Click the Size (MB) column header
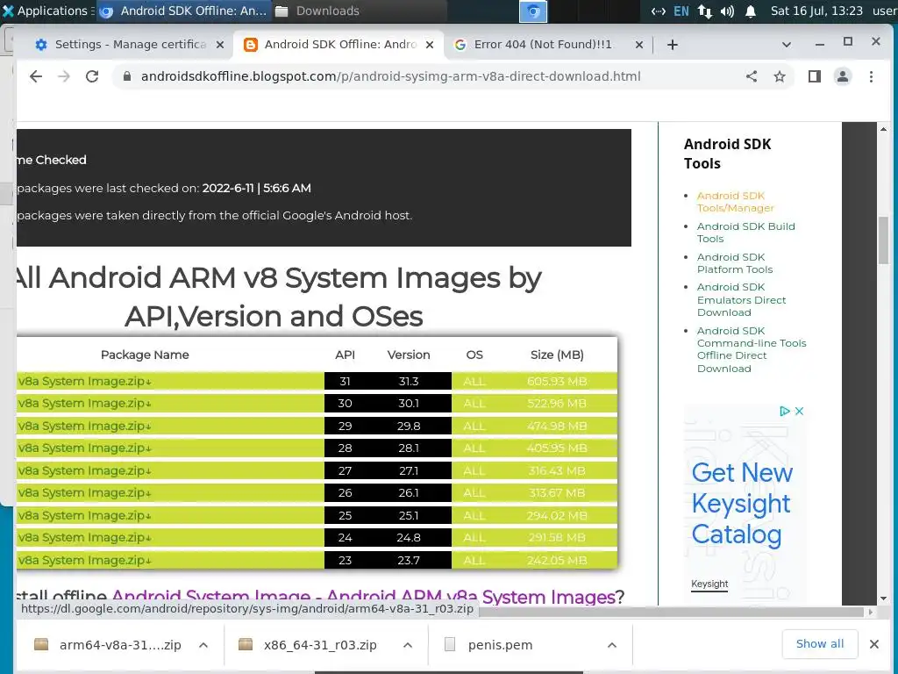This screenshot has height=674, width=898. coord(557,355)
